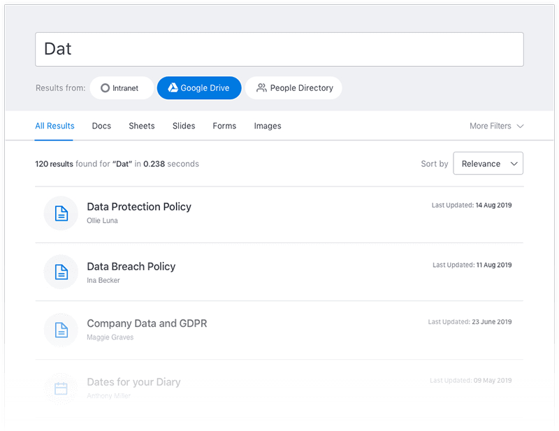Click the document icon for Company Data and GDPR
This screenshot has height=431, width=559.
click(61, 330)
